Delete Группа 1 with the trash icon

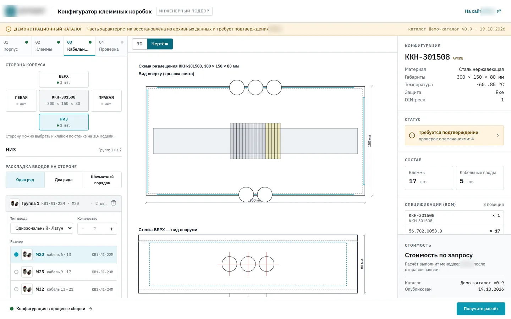point(114,203)
